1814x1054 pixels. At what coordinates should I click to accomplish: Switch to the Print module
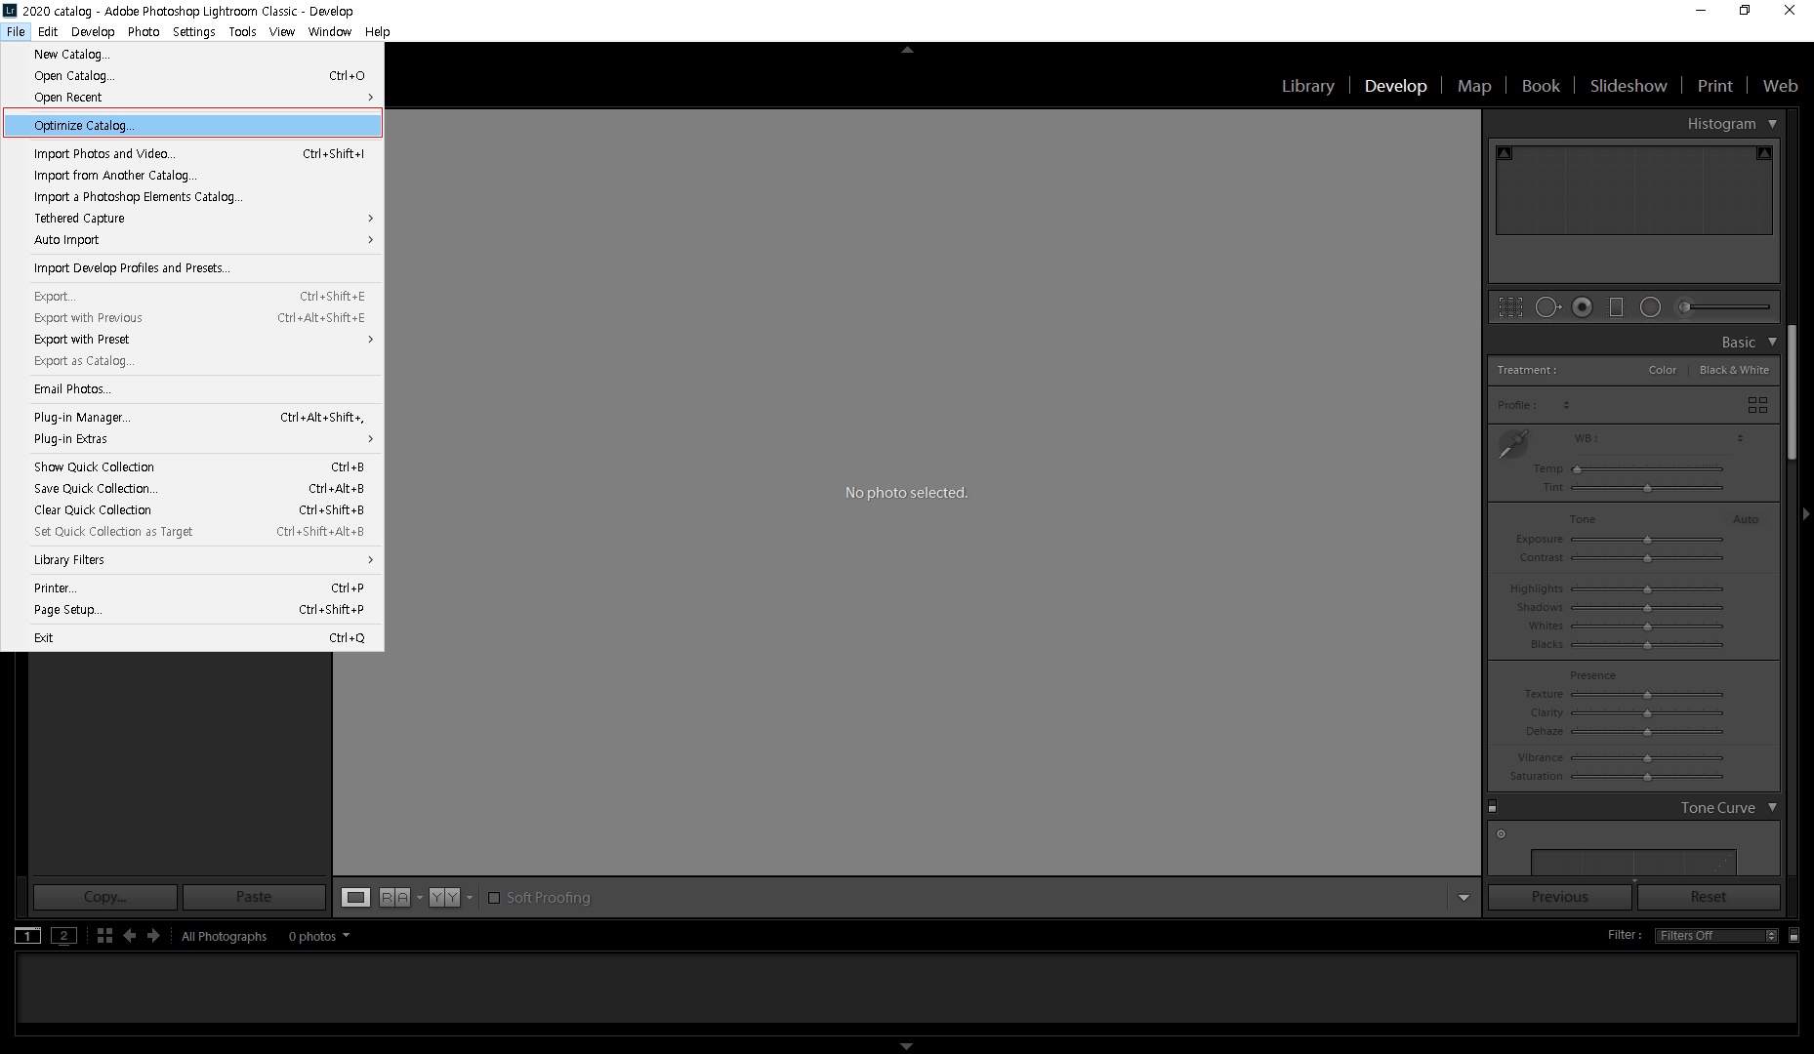[x=1714, y=86]
